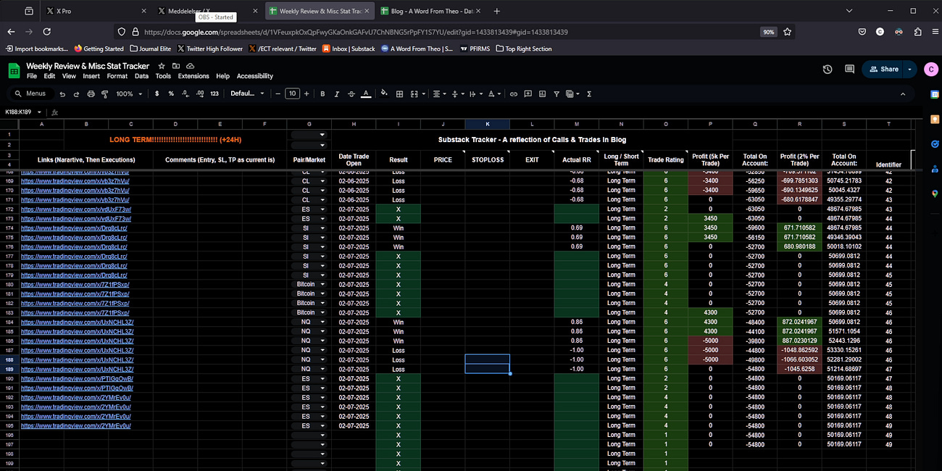
Task: Click the font size field
Action: coord(292,93)
